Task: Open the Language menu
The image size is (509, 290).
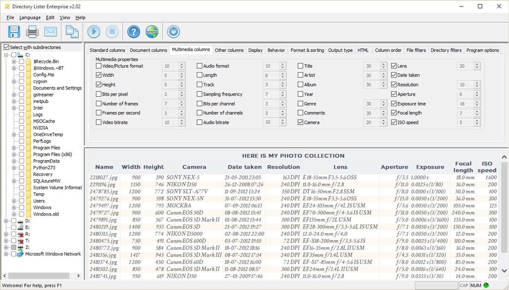Action: (30, 17)
